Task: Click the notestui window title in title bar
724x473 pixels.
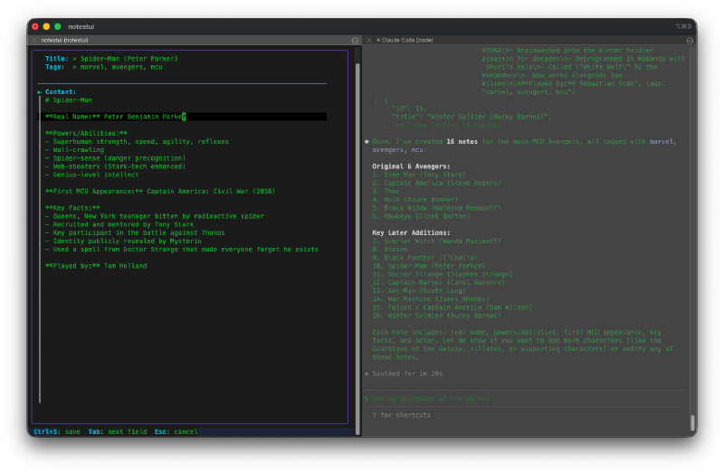Action: [81, 27]
